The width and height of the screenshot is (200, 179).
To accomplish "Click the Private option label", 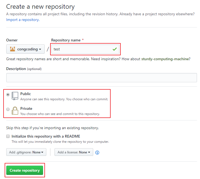I will click(x=26, y=108).
